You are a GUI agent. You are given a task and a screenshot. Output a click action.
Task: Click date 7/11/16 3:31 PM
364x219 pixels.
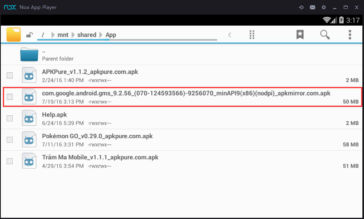coord(63,145)
